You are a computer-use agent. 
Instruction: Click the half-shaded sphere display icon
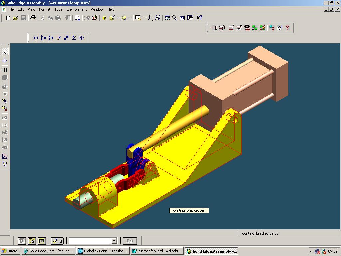click(124, 18)
